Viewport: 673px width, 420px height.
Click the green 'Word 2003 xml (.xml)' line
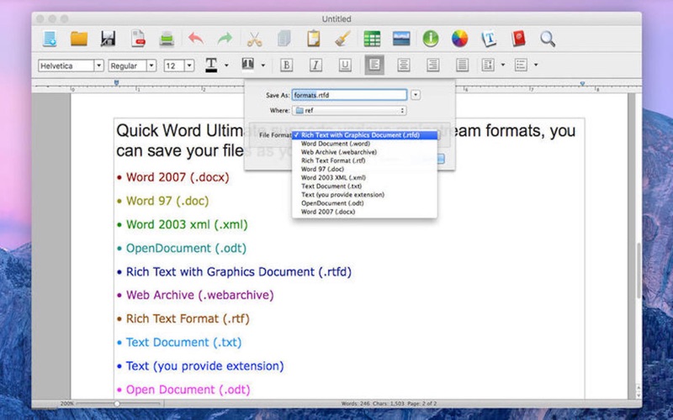(187, 224)
